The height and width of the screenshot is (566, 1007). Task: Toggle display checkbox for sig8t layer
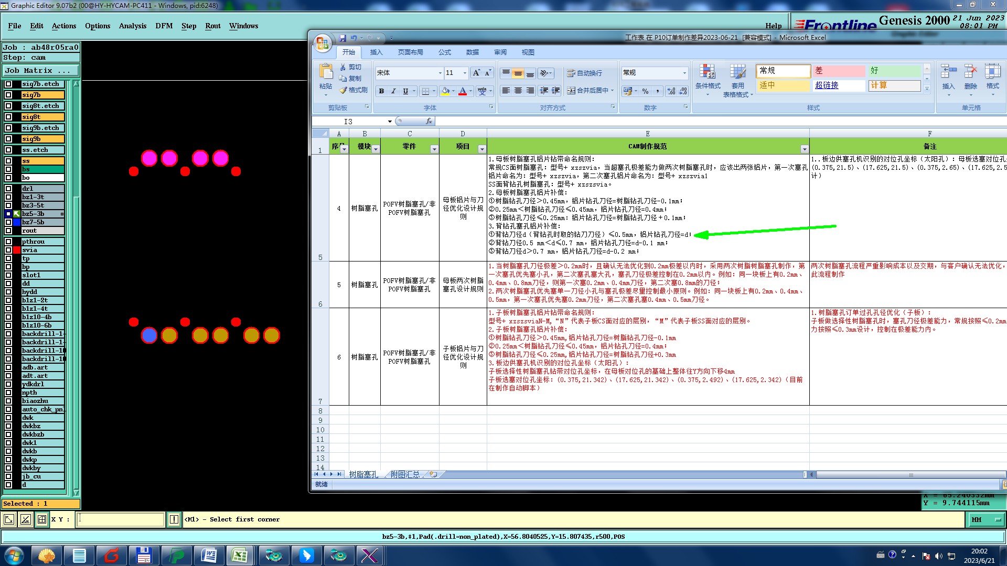click(x=8, y=117)
